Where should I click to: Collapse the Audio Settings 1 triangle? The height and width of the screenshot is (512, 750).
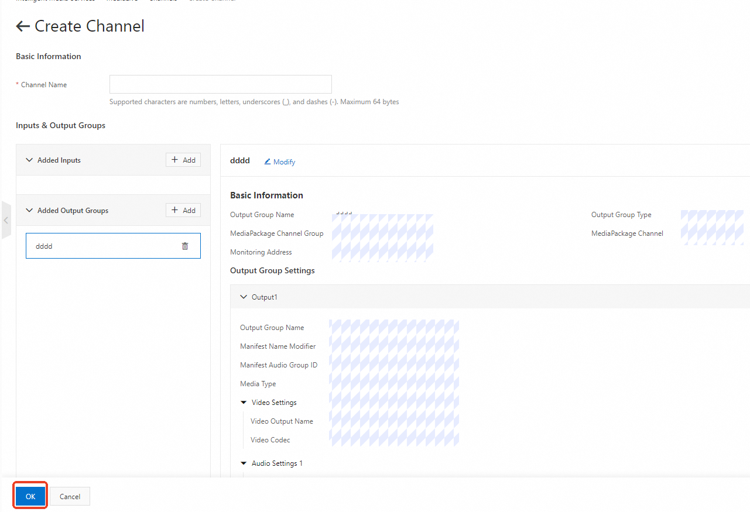(244, 463)
